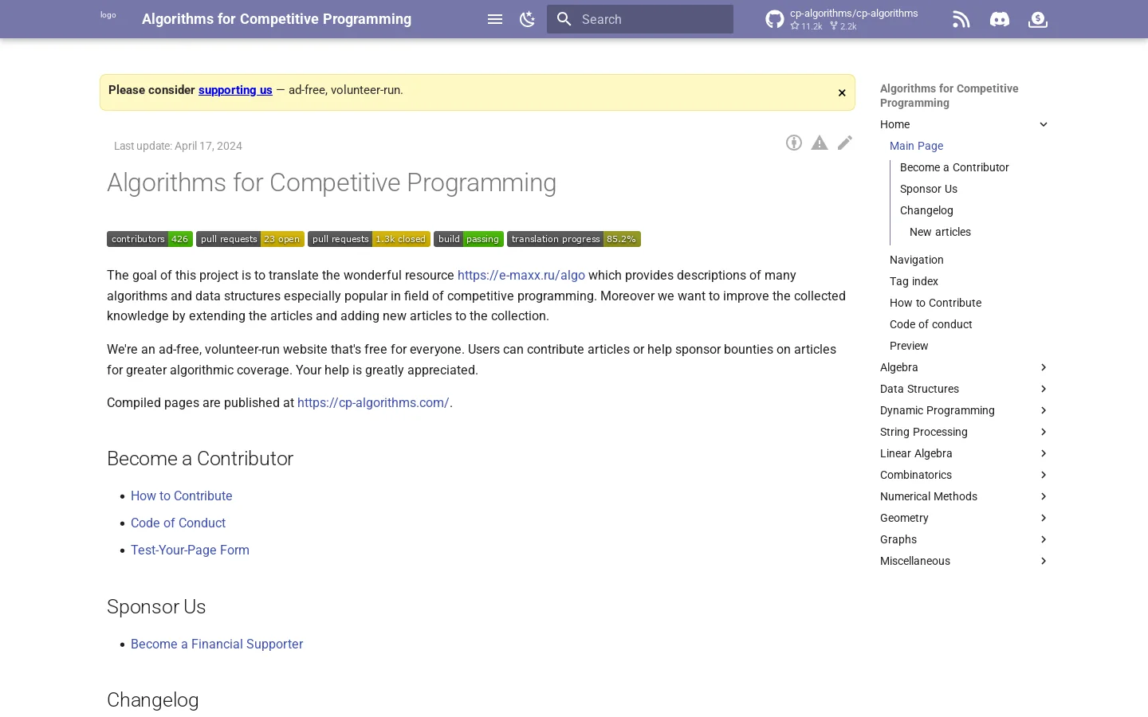Click the build passing badge
Screen dimensions: 1148x717
469,239
